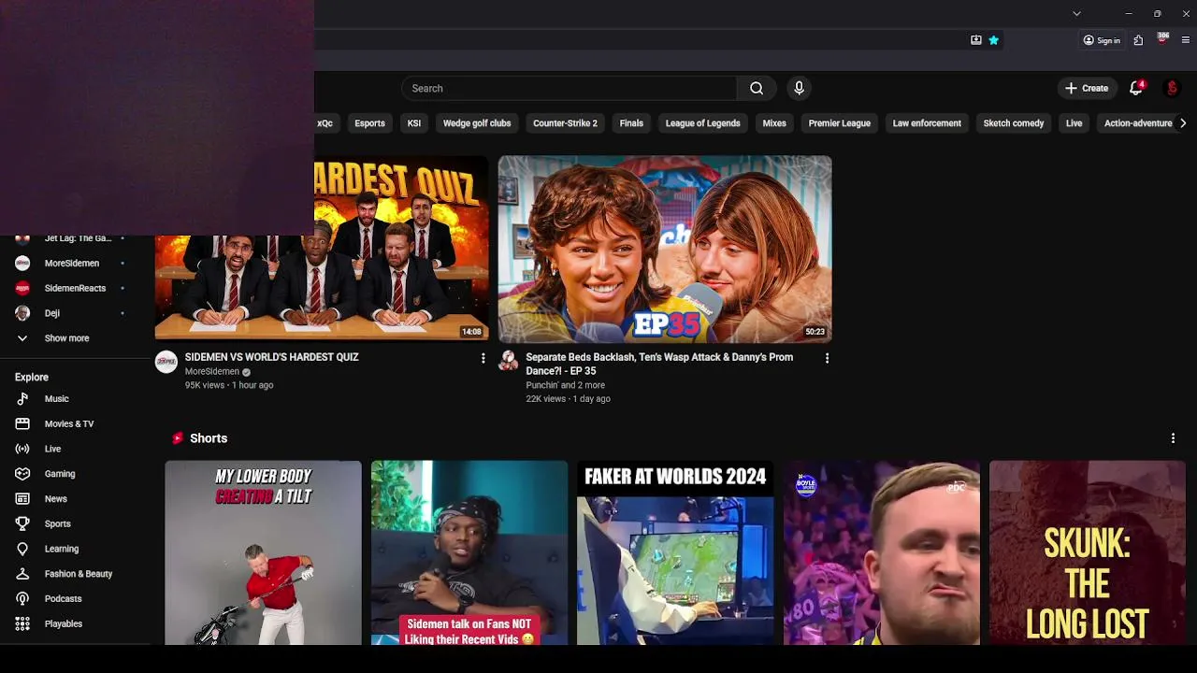Screen dimensions: 1197x673
Task: Play the Faker at Worlds 2024 short
Action: click(x=675, y=552)
